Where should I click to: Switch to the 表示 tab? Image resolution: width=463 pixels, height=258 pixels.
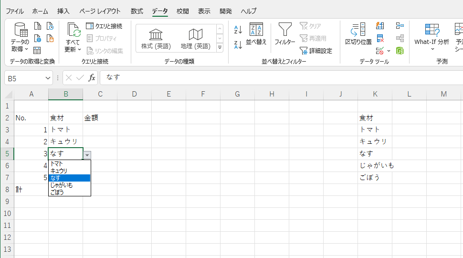(204, 11)
